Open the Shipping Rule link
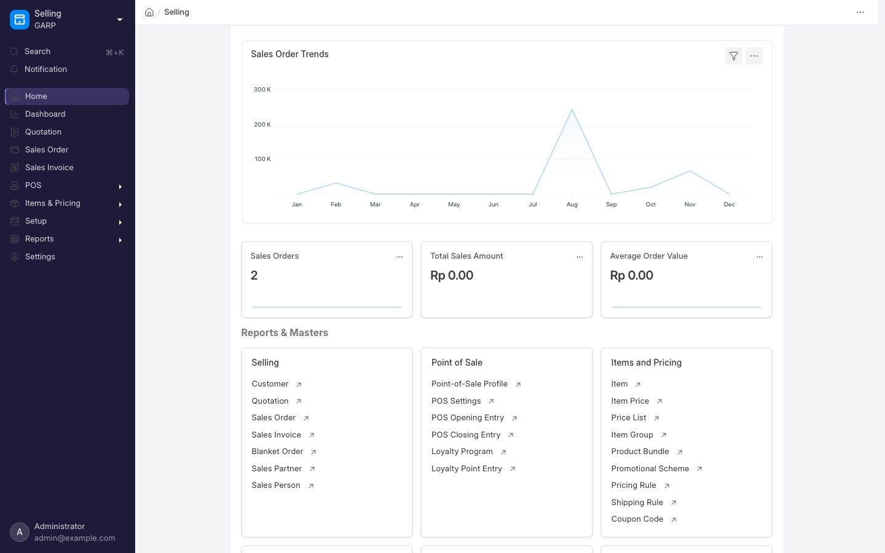Viewport: 885px width, 553px height. (x=637, y=503)
